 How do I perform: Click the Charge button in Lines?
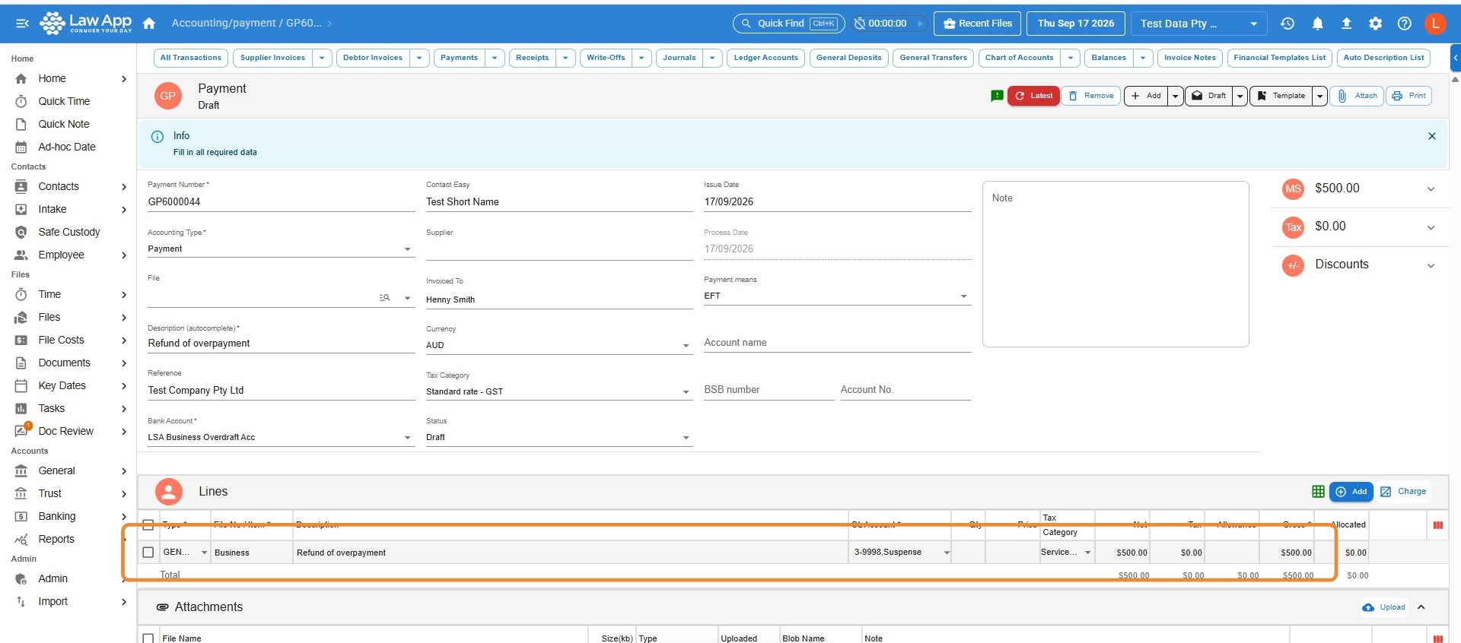(1404, 492)
